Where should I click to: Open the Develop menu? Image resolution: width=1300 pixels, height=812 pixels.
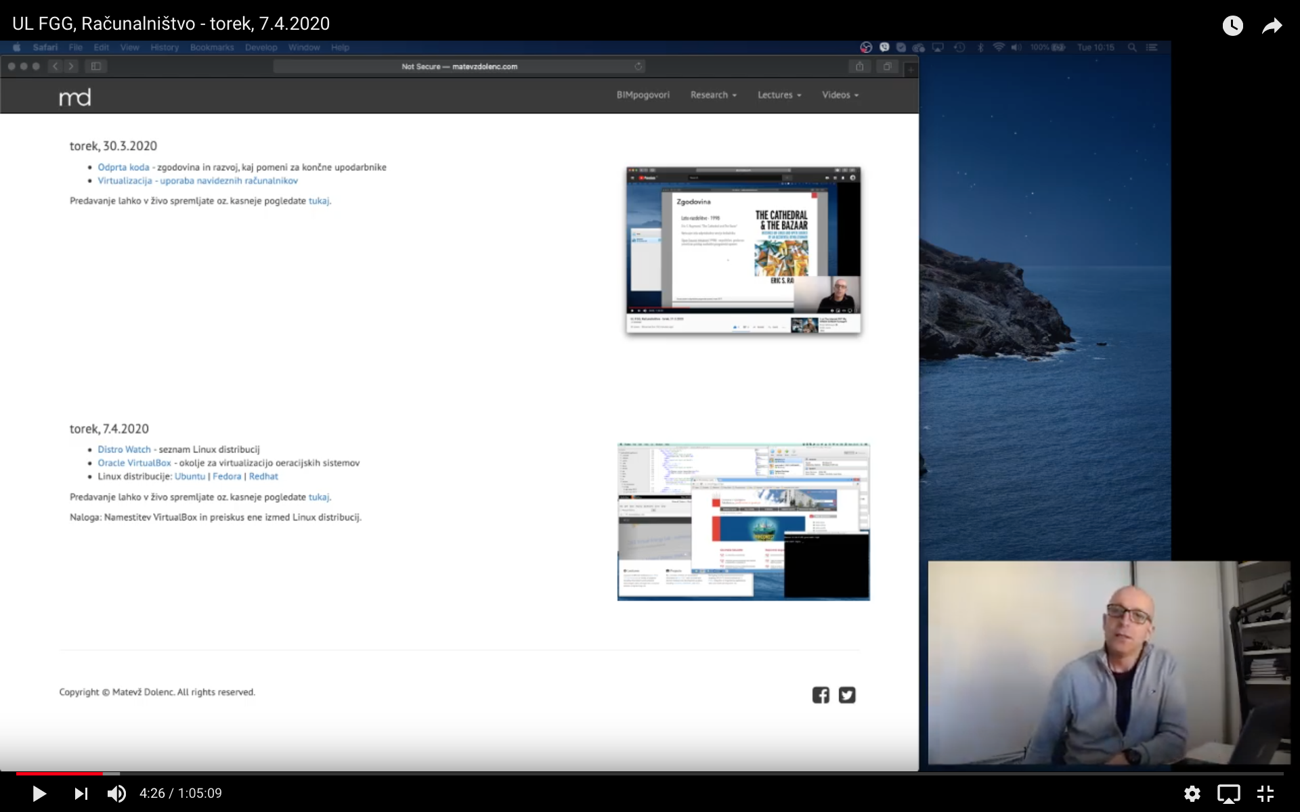[x=261, y=47]
